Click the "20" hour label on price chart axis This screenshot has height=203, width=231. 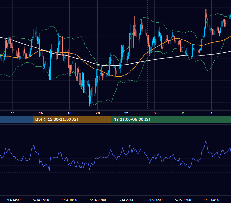pos(98,113)
